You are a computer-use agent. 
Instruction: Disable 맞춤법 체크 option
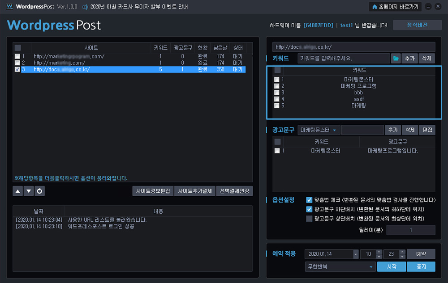point(309,200)
